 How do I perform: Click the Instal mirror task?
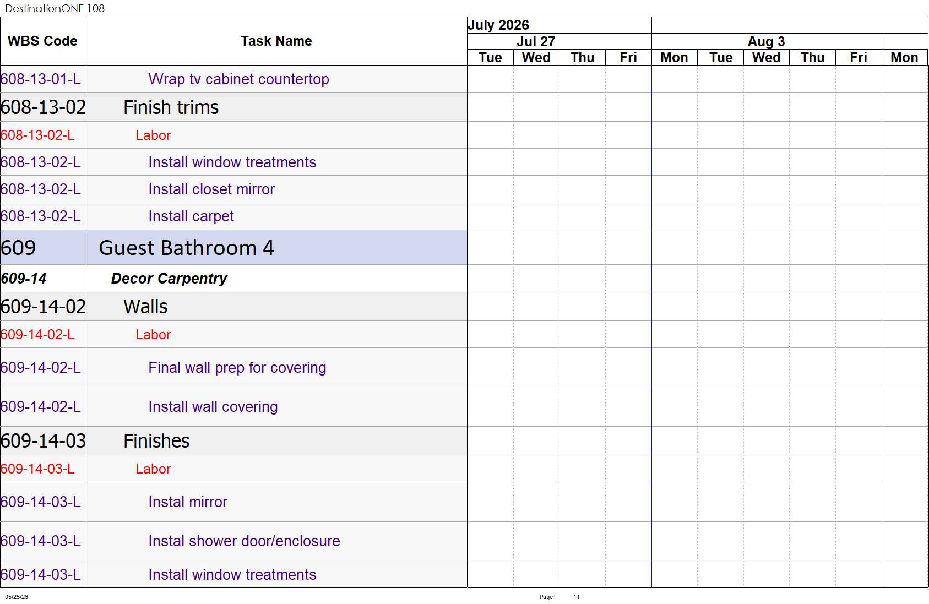pos(188,502)
